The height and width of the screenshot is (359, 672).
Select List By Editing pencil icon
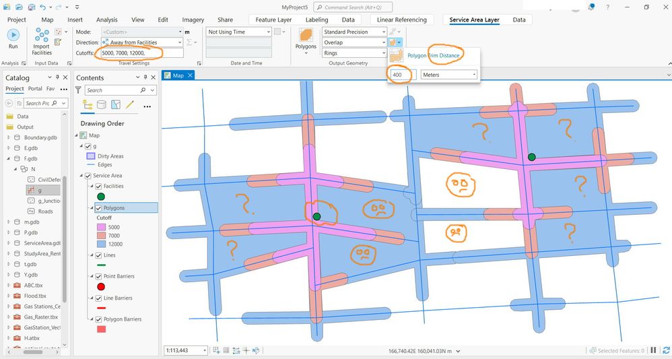coord(130,104)
